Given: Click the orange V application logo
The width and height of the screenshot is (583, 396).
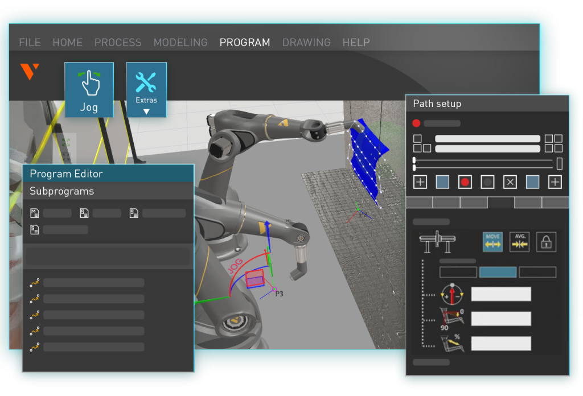Looking at the screenshot, I should pos(30,72).
